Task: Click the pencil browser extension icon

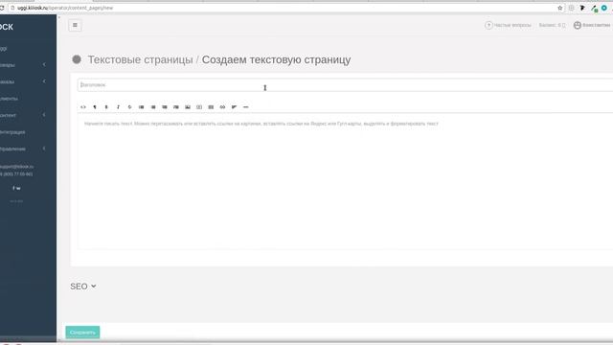Action: point(594,9)
